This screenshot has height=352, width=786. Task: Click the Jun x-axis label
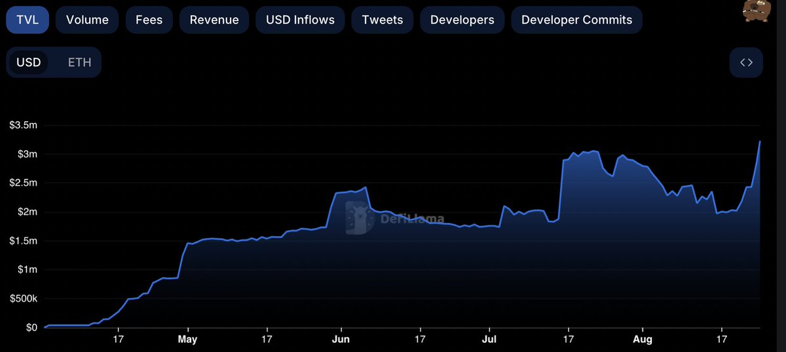(341, 340)
